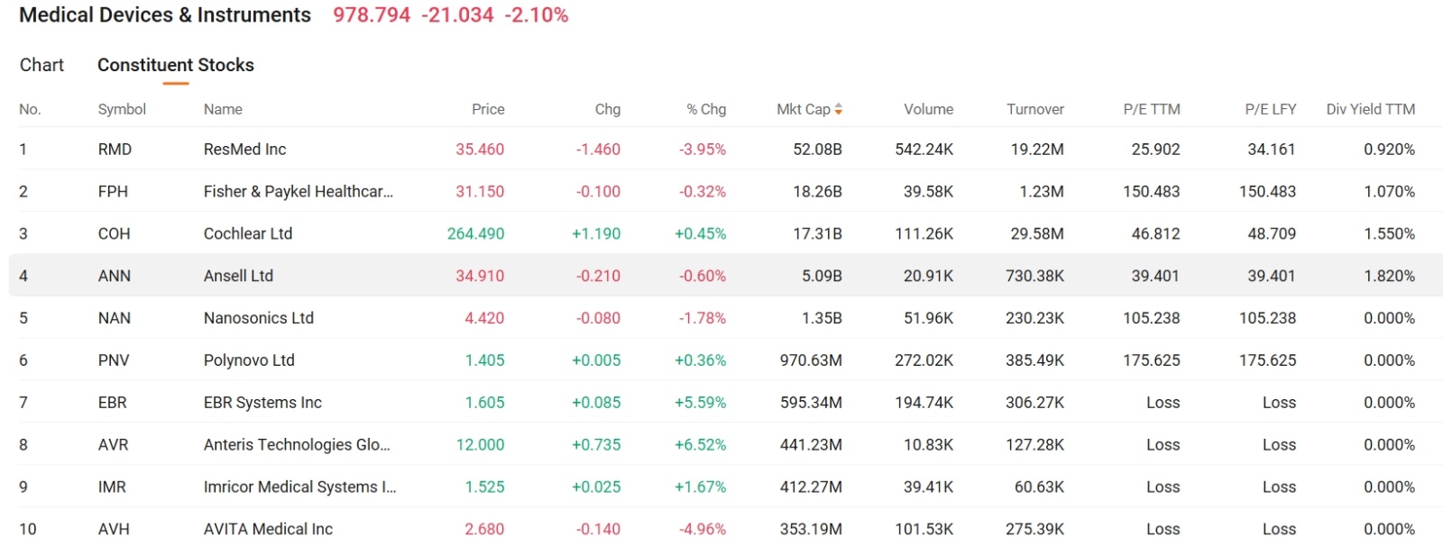
Task: Select the Polynovo Ltd row
Action: click(x=249, y=359)
